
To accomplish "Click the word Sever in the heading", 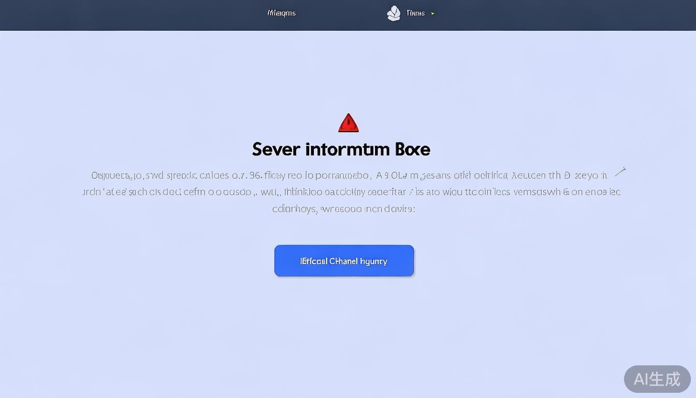I will coord(276,150).
